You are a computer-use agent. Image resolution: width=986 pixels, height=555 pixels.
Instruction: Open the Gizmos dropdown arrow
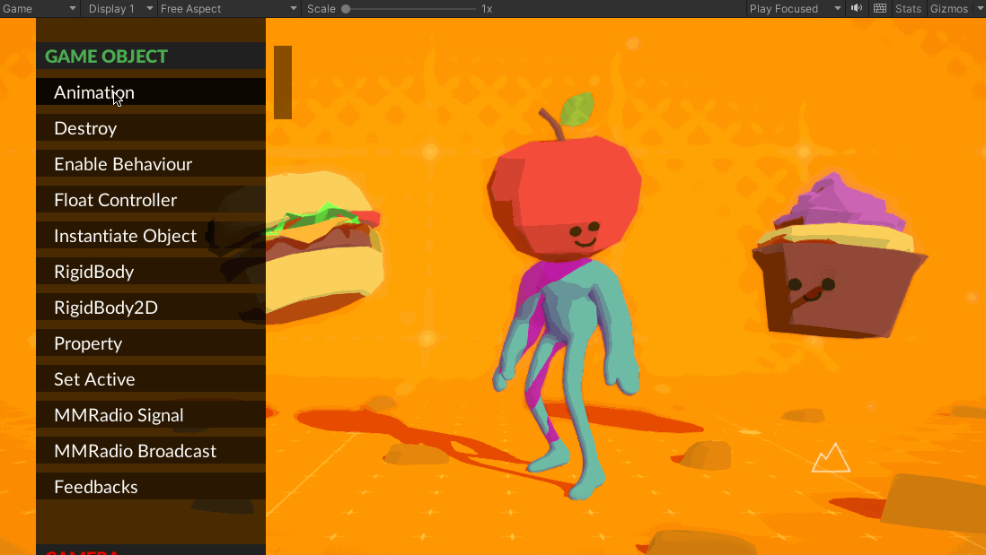[980, 8]
